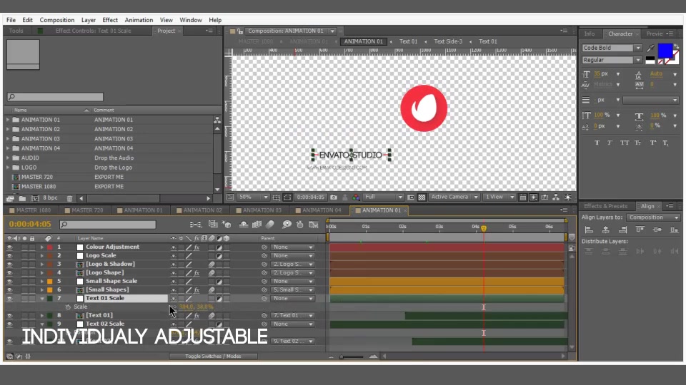Viewport: 686px width, 385px height.
Task: Click the blue fill color swatch
Action: point(665,51)
